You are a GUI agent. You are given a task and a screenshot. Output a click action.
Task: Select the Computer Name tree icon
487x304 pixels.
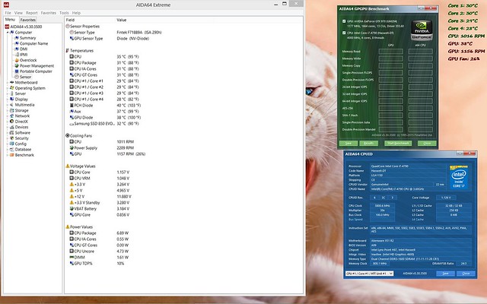pos(17,43)
